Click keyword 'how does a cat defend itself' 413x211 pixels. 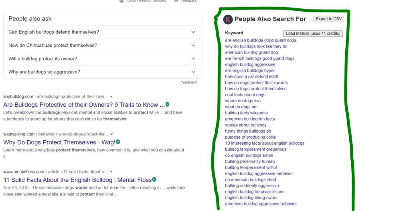point(251,77)
